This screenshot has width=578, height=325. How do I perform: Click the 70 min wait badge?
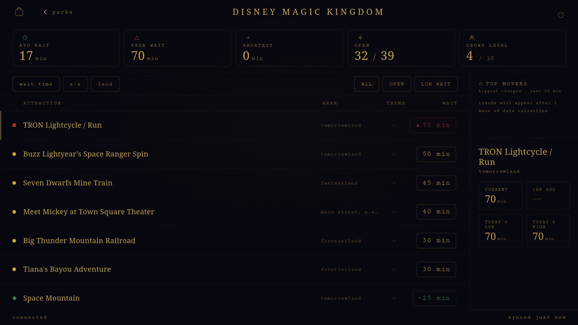[433, 125]
